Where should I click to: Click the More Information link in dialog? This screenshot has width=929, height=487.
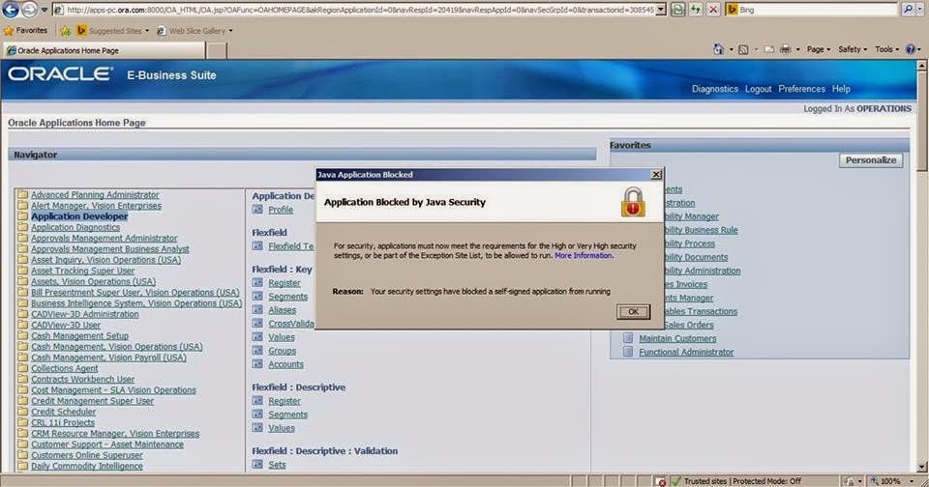(583, 256)
